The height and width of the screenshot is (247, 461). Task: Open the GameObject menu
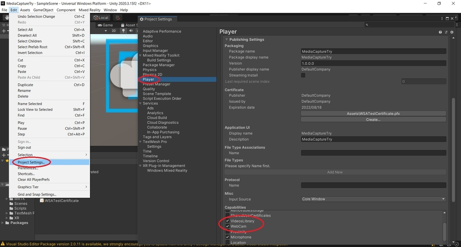tap(43, 10)
